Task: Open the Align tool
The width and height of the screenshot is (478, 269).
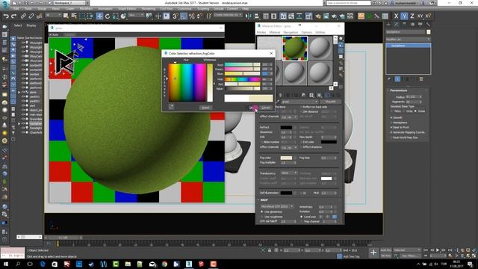Action: click(x=257, y=16)
